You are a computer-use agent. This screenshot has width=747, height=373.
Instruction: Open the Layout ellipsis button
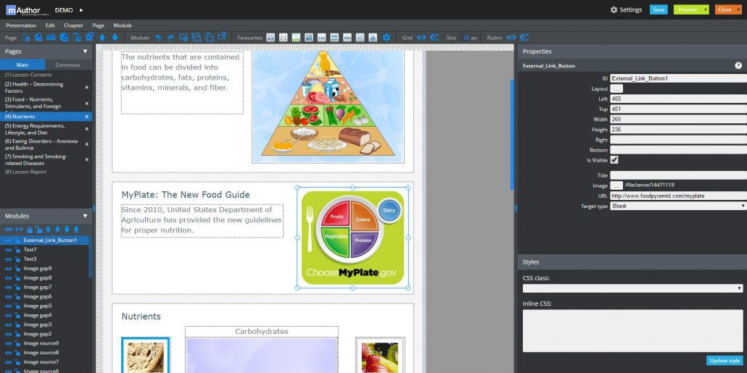(x=616, y=88)
